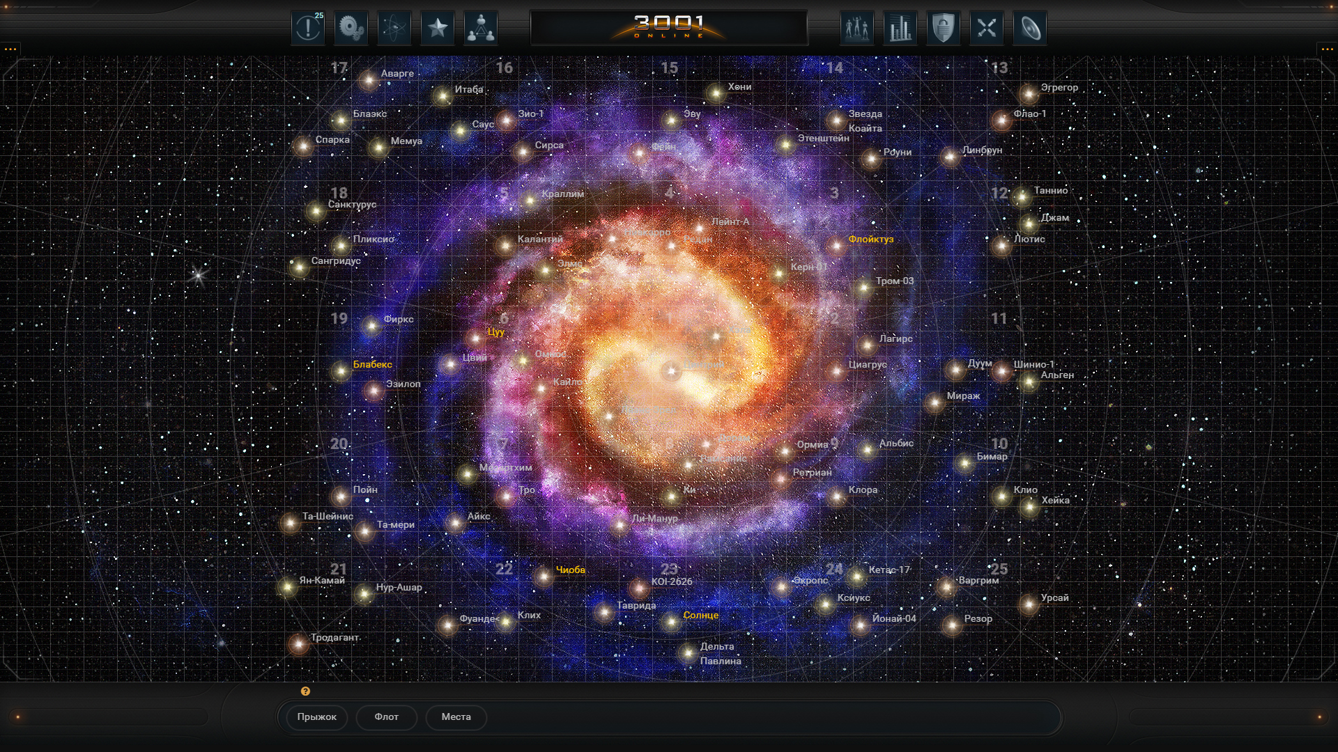Click the Места button
The height and width of the screenshot is (752, 1338).
[456, 717]
